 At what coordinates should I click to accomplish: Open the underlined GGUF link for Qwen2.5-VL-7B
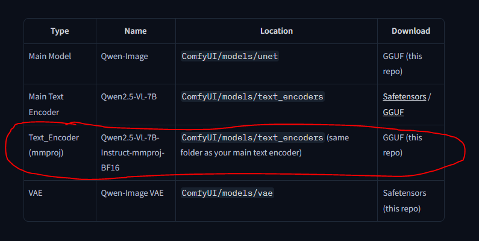pyautogui.click(x=393, y=112)
